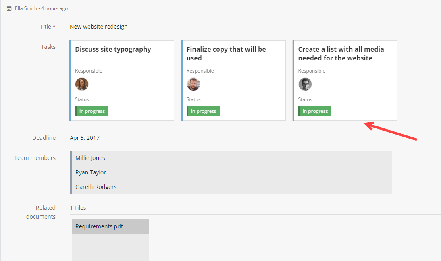This screenshot has height=261, width=441.
Task: Open the Discuss site typography task card
Action: (x=113, y=50)
